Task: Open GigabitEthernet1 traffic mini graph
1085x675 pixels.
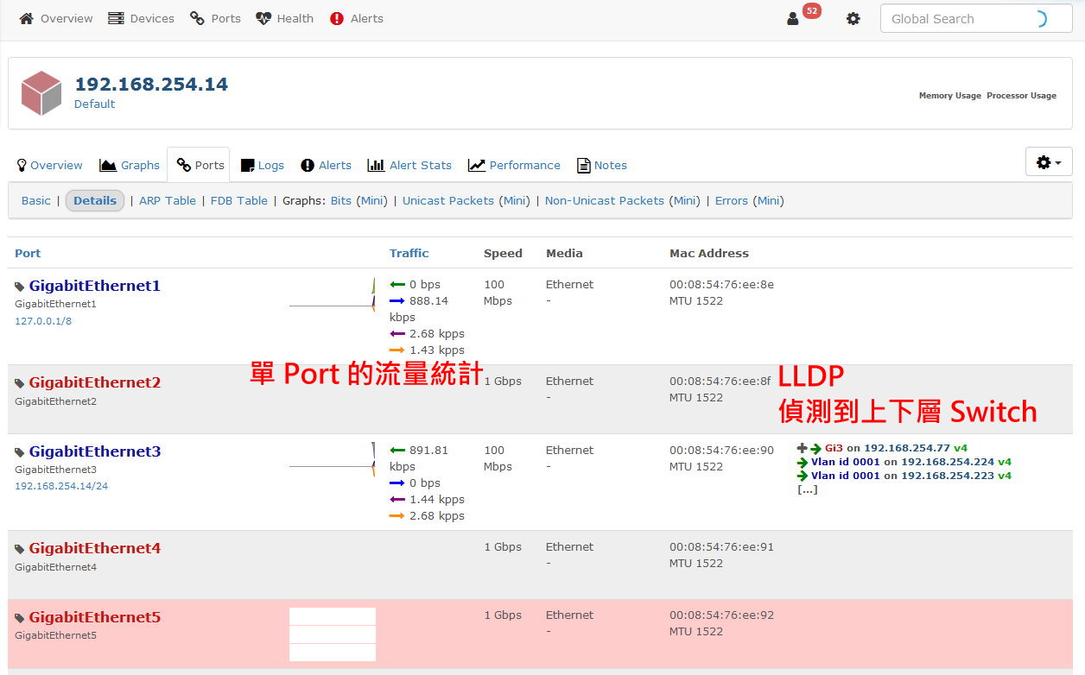Action: coord(332,296)
